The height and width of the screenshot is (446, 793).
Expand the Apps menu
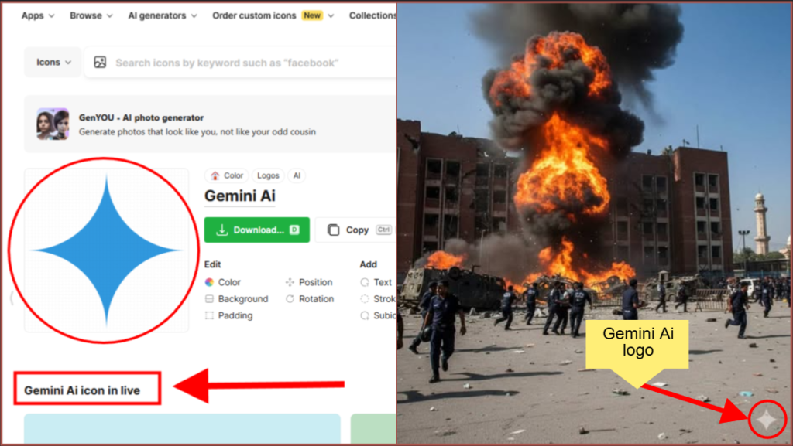click(x=37, y=15)
